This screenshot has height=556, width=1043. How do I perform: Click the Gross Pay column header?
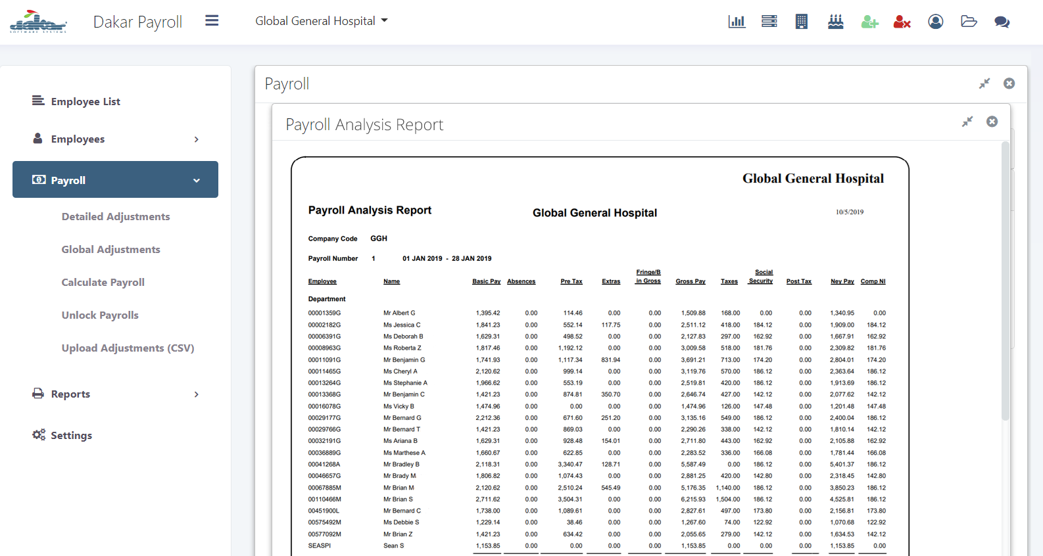(x=691, y=281)
